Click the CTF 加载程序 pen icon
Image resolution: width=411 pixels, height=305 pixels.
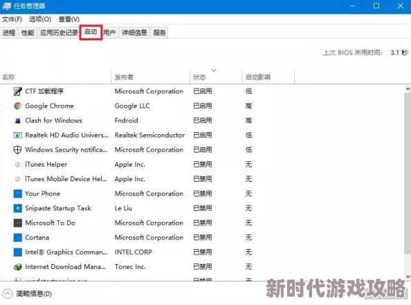[x=17, y=91]
